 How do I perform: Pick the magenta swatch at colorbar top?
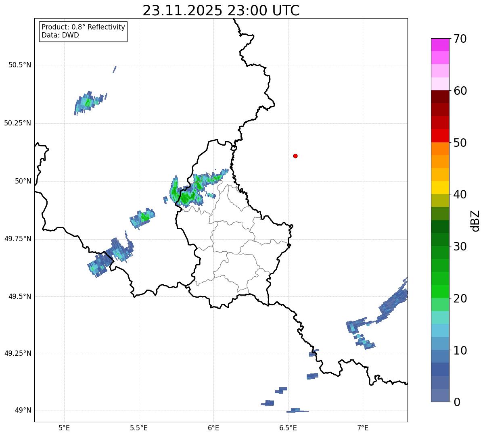(x=440, y=45)
